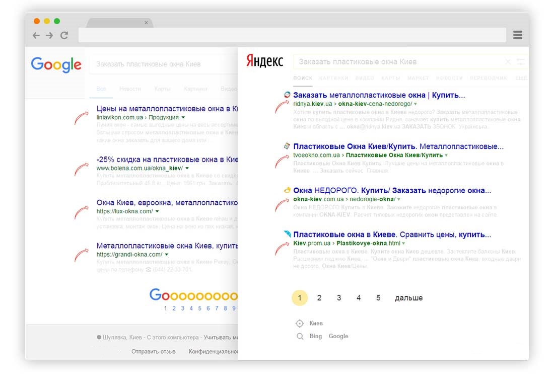Viewport: 554px width, 390px height.
Task: Select Yandex page 1 button
Action: coord(300,298)
